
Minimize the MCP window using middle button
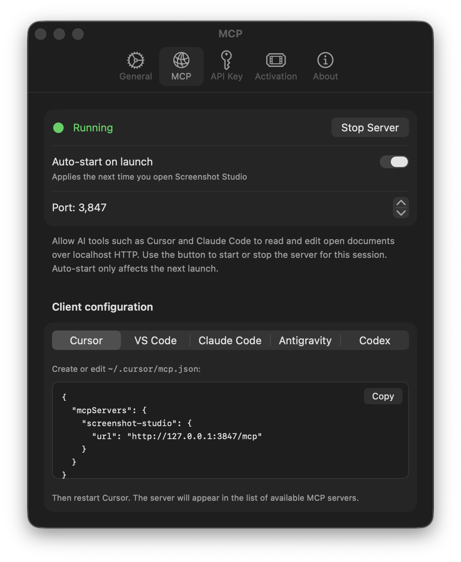[59, 34]
